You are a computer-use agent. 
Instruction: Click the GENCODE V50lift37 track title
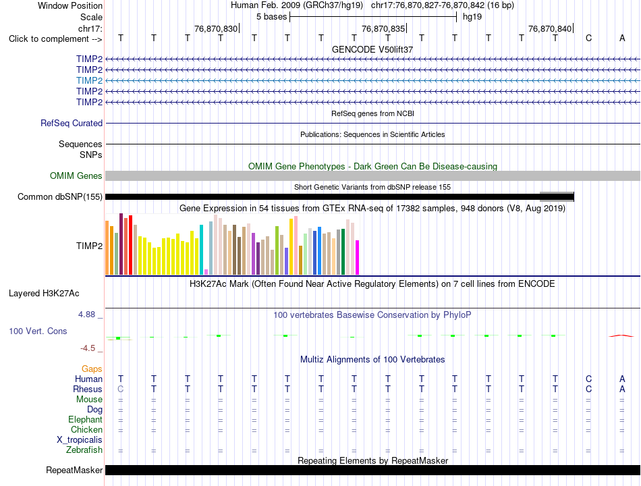tap(372, 49)
